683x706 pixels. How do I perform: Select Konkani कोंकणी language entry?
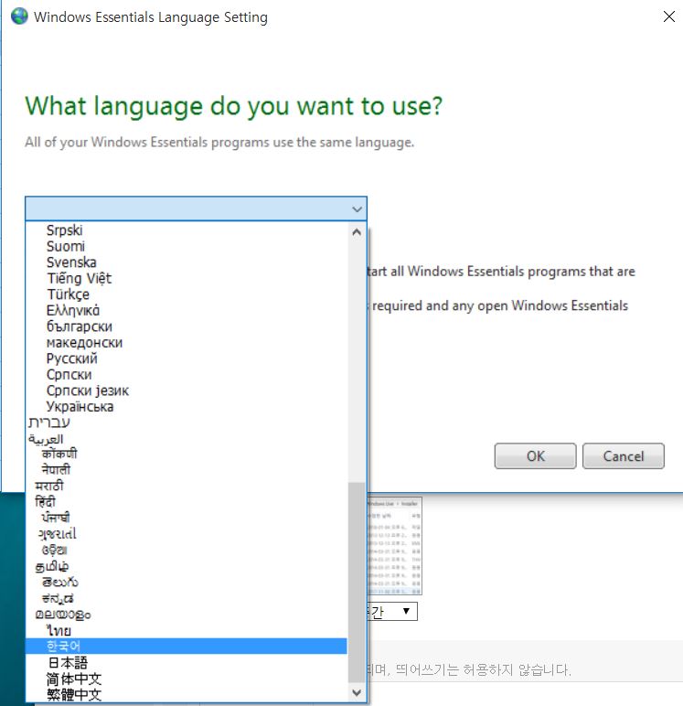coord(187,454)
